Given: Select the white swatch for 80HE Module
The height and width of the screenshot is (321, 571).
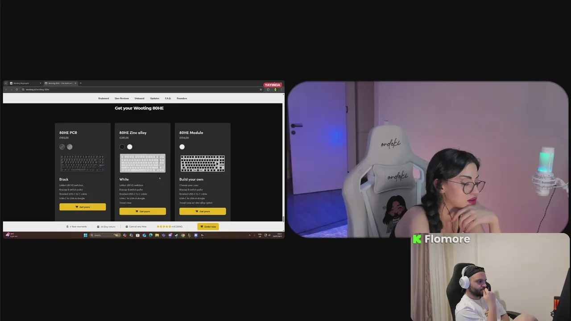Looking at the screenshot, I should 182,147.
